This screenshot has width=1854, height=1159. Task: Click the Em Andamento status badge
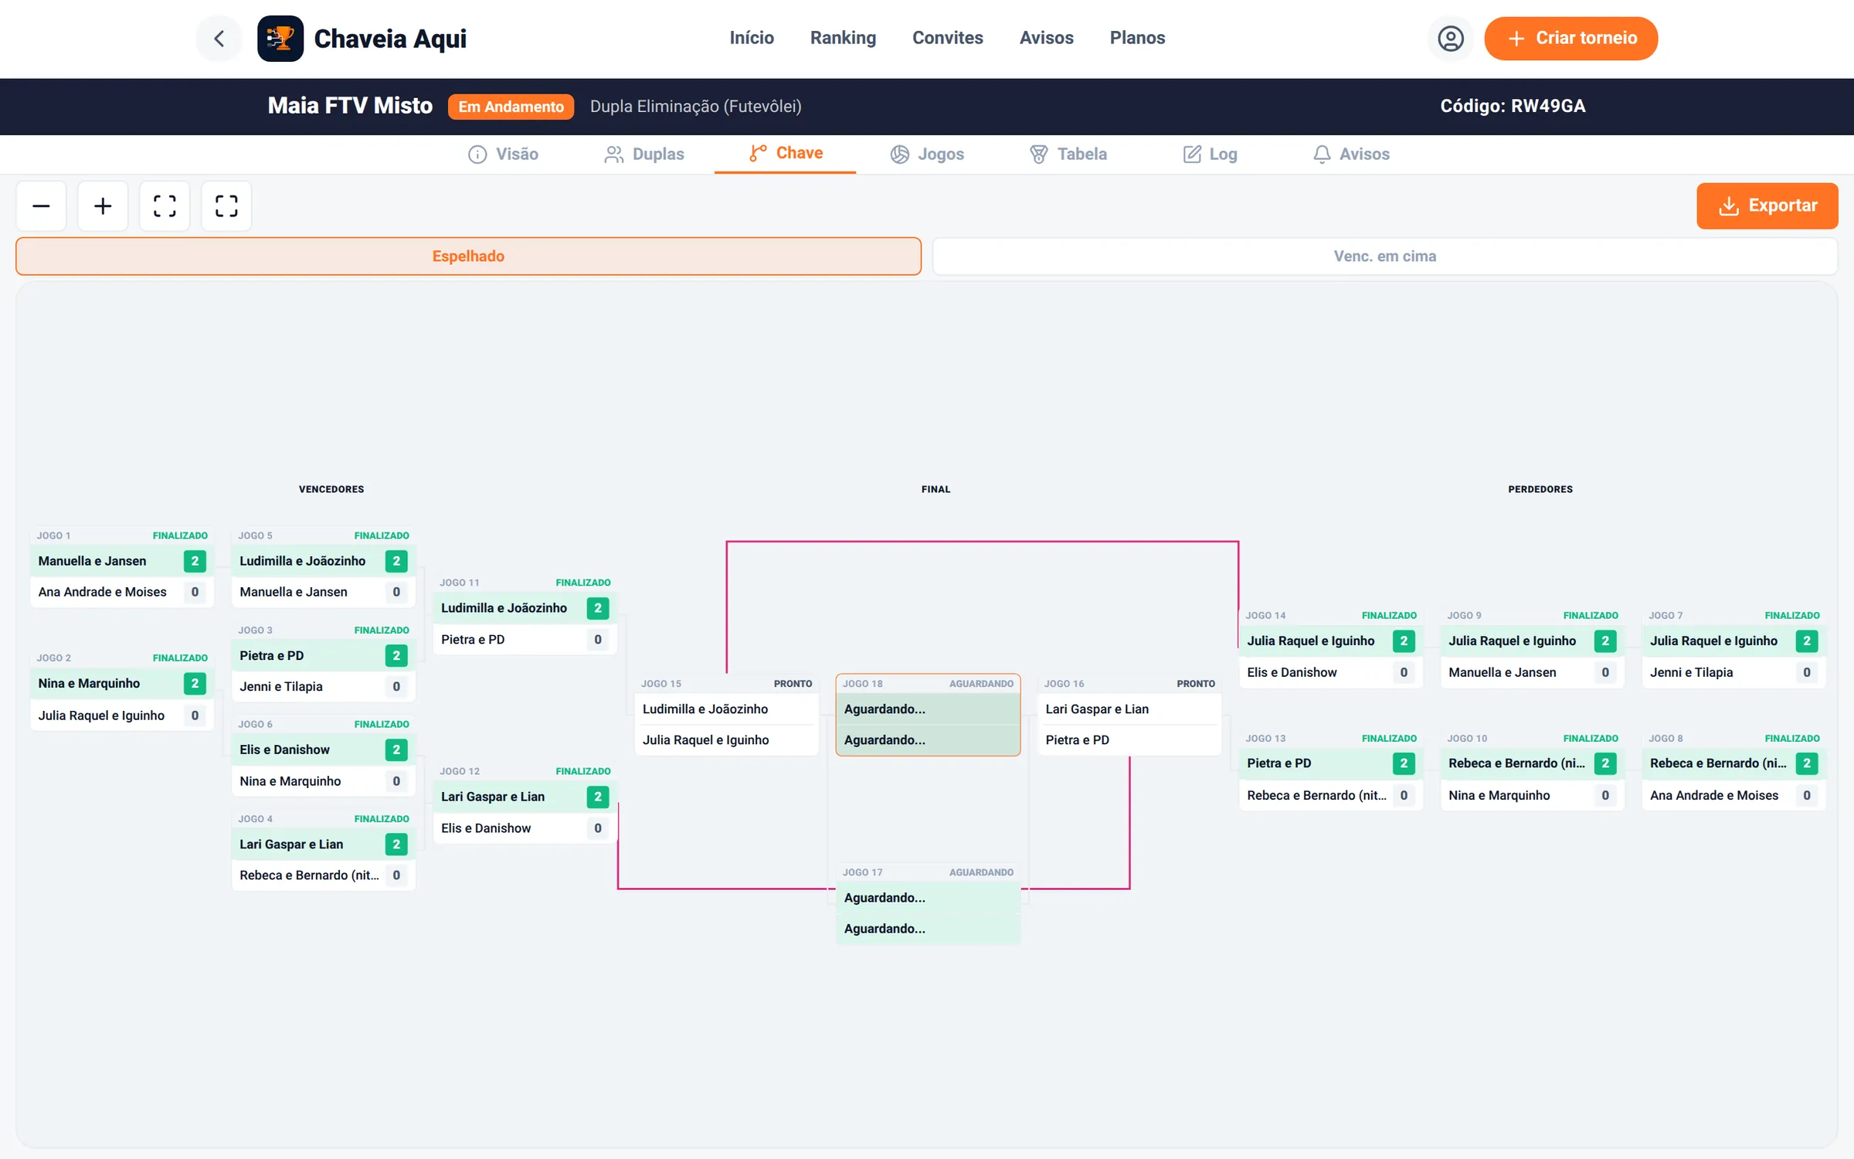pyautogui.click(x=511, y=107)
